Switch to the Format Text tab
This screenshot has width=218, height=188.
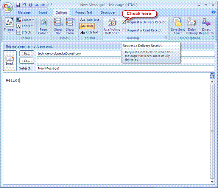click(84, 12)
